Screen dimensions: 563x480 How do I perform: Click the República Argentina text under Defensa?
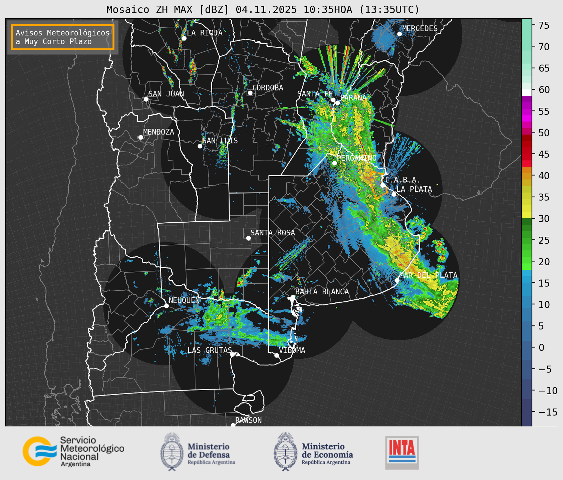point(211,462)
